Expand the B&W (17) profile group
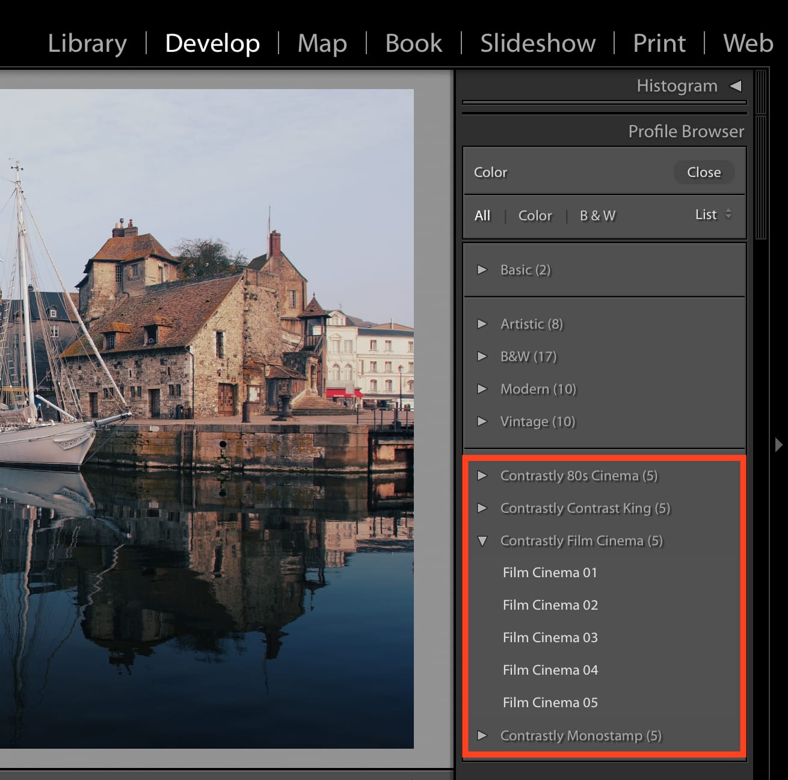This screenshot has height=780, width=788. (482, 356)
